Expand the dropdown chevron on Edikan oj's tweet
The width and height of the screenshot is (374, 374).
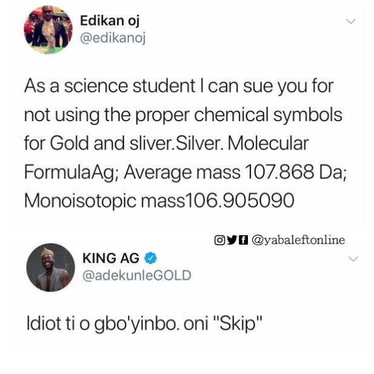pos(351,21)
